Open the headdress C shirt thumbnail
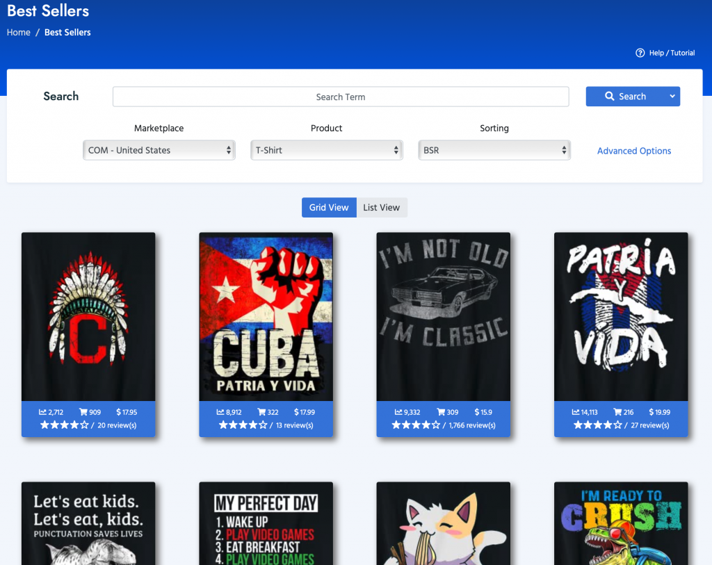The image size is (712, 565). [88, 317]
